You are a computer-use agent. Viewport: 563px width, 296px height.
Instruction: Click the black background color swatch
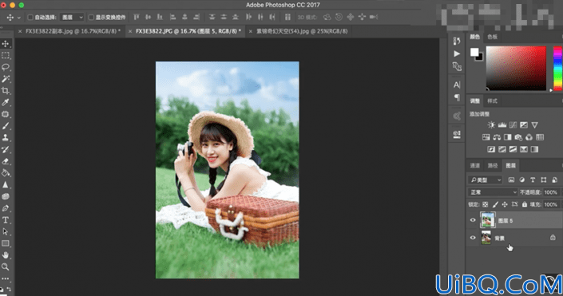[x=481, y=57]
